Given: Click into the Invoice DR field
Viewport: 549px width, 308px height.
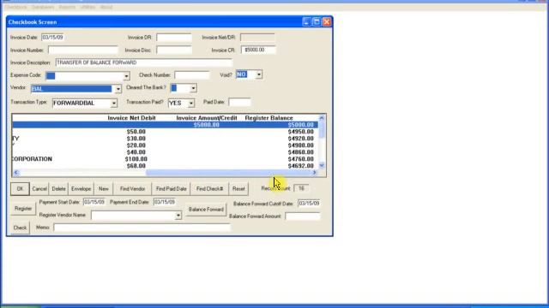Looking at the screenshot, I should (174, 38).
